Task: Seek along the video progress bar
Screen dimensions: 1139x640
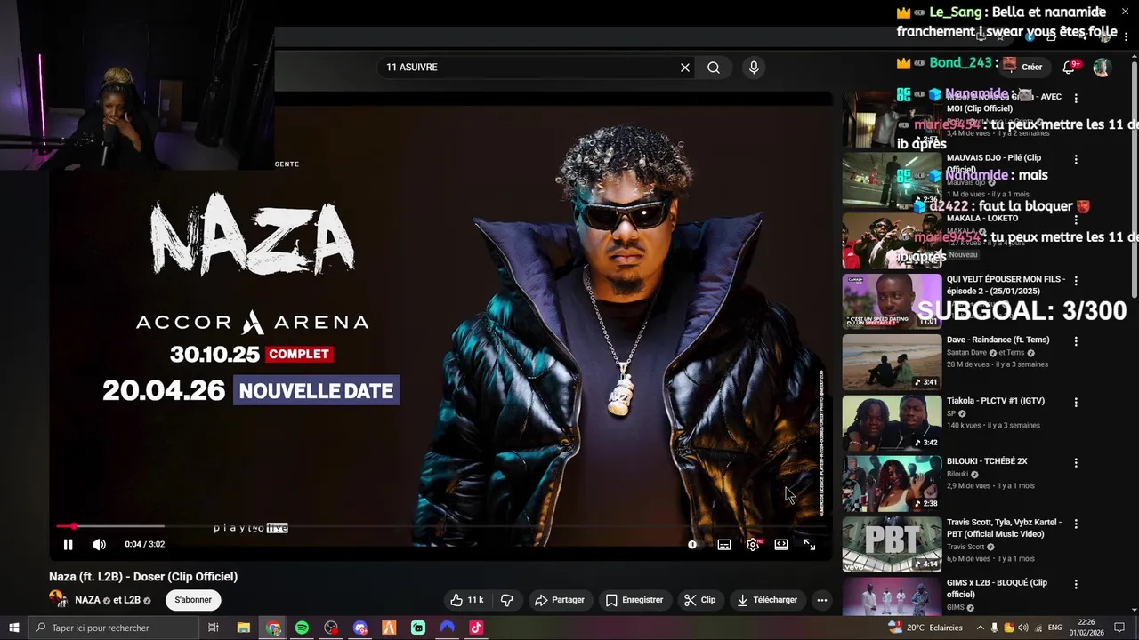Action: [x=442, y=526]
